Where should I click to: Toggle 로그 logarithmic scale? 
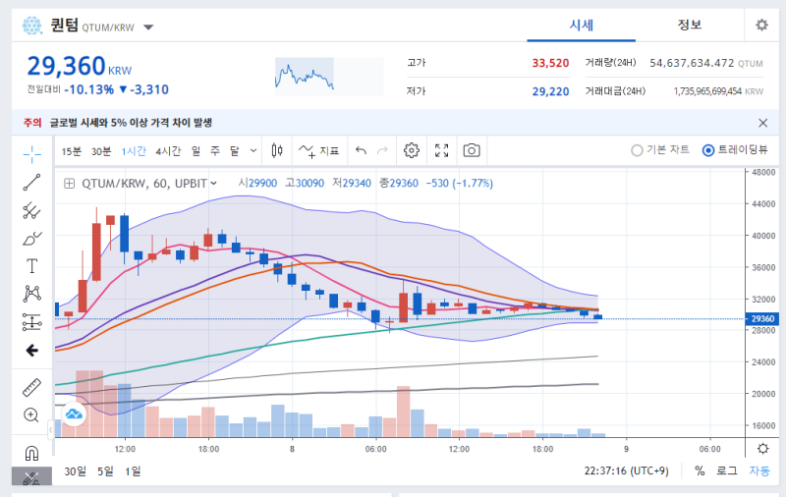pyautogui.click(x=726, y=470)
